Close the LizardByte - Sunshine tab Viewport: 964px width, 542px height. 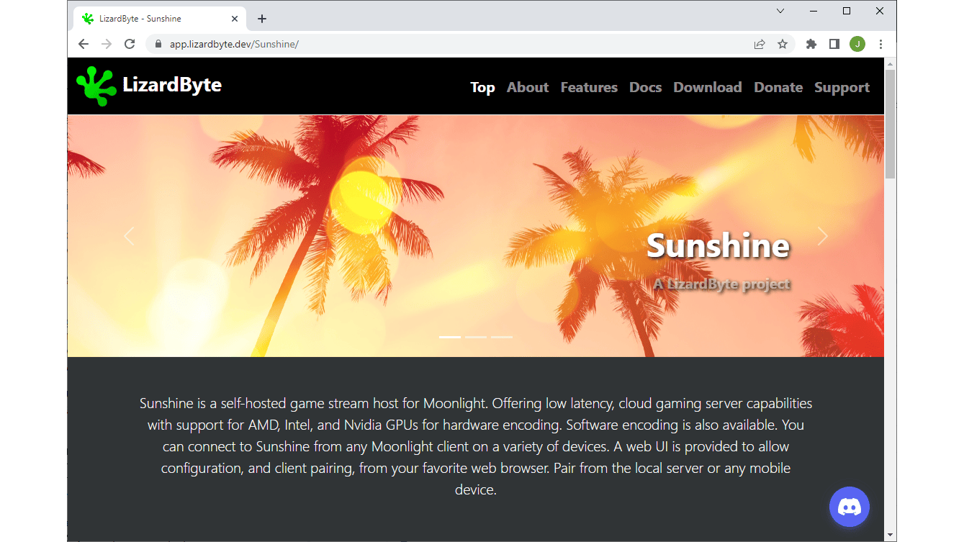tap(235, 19)
